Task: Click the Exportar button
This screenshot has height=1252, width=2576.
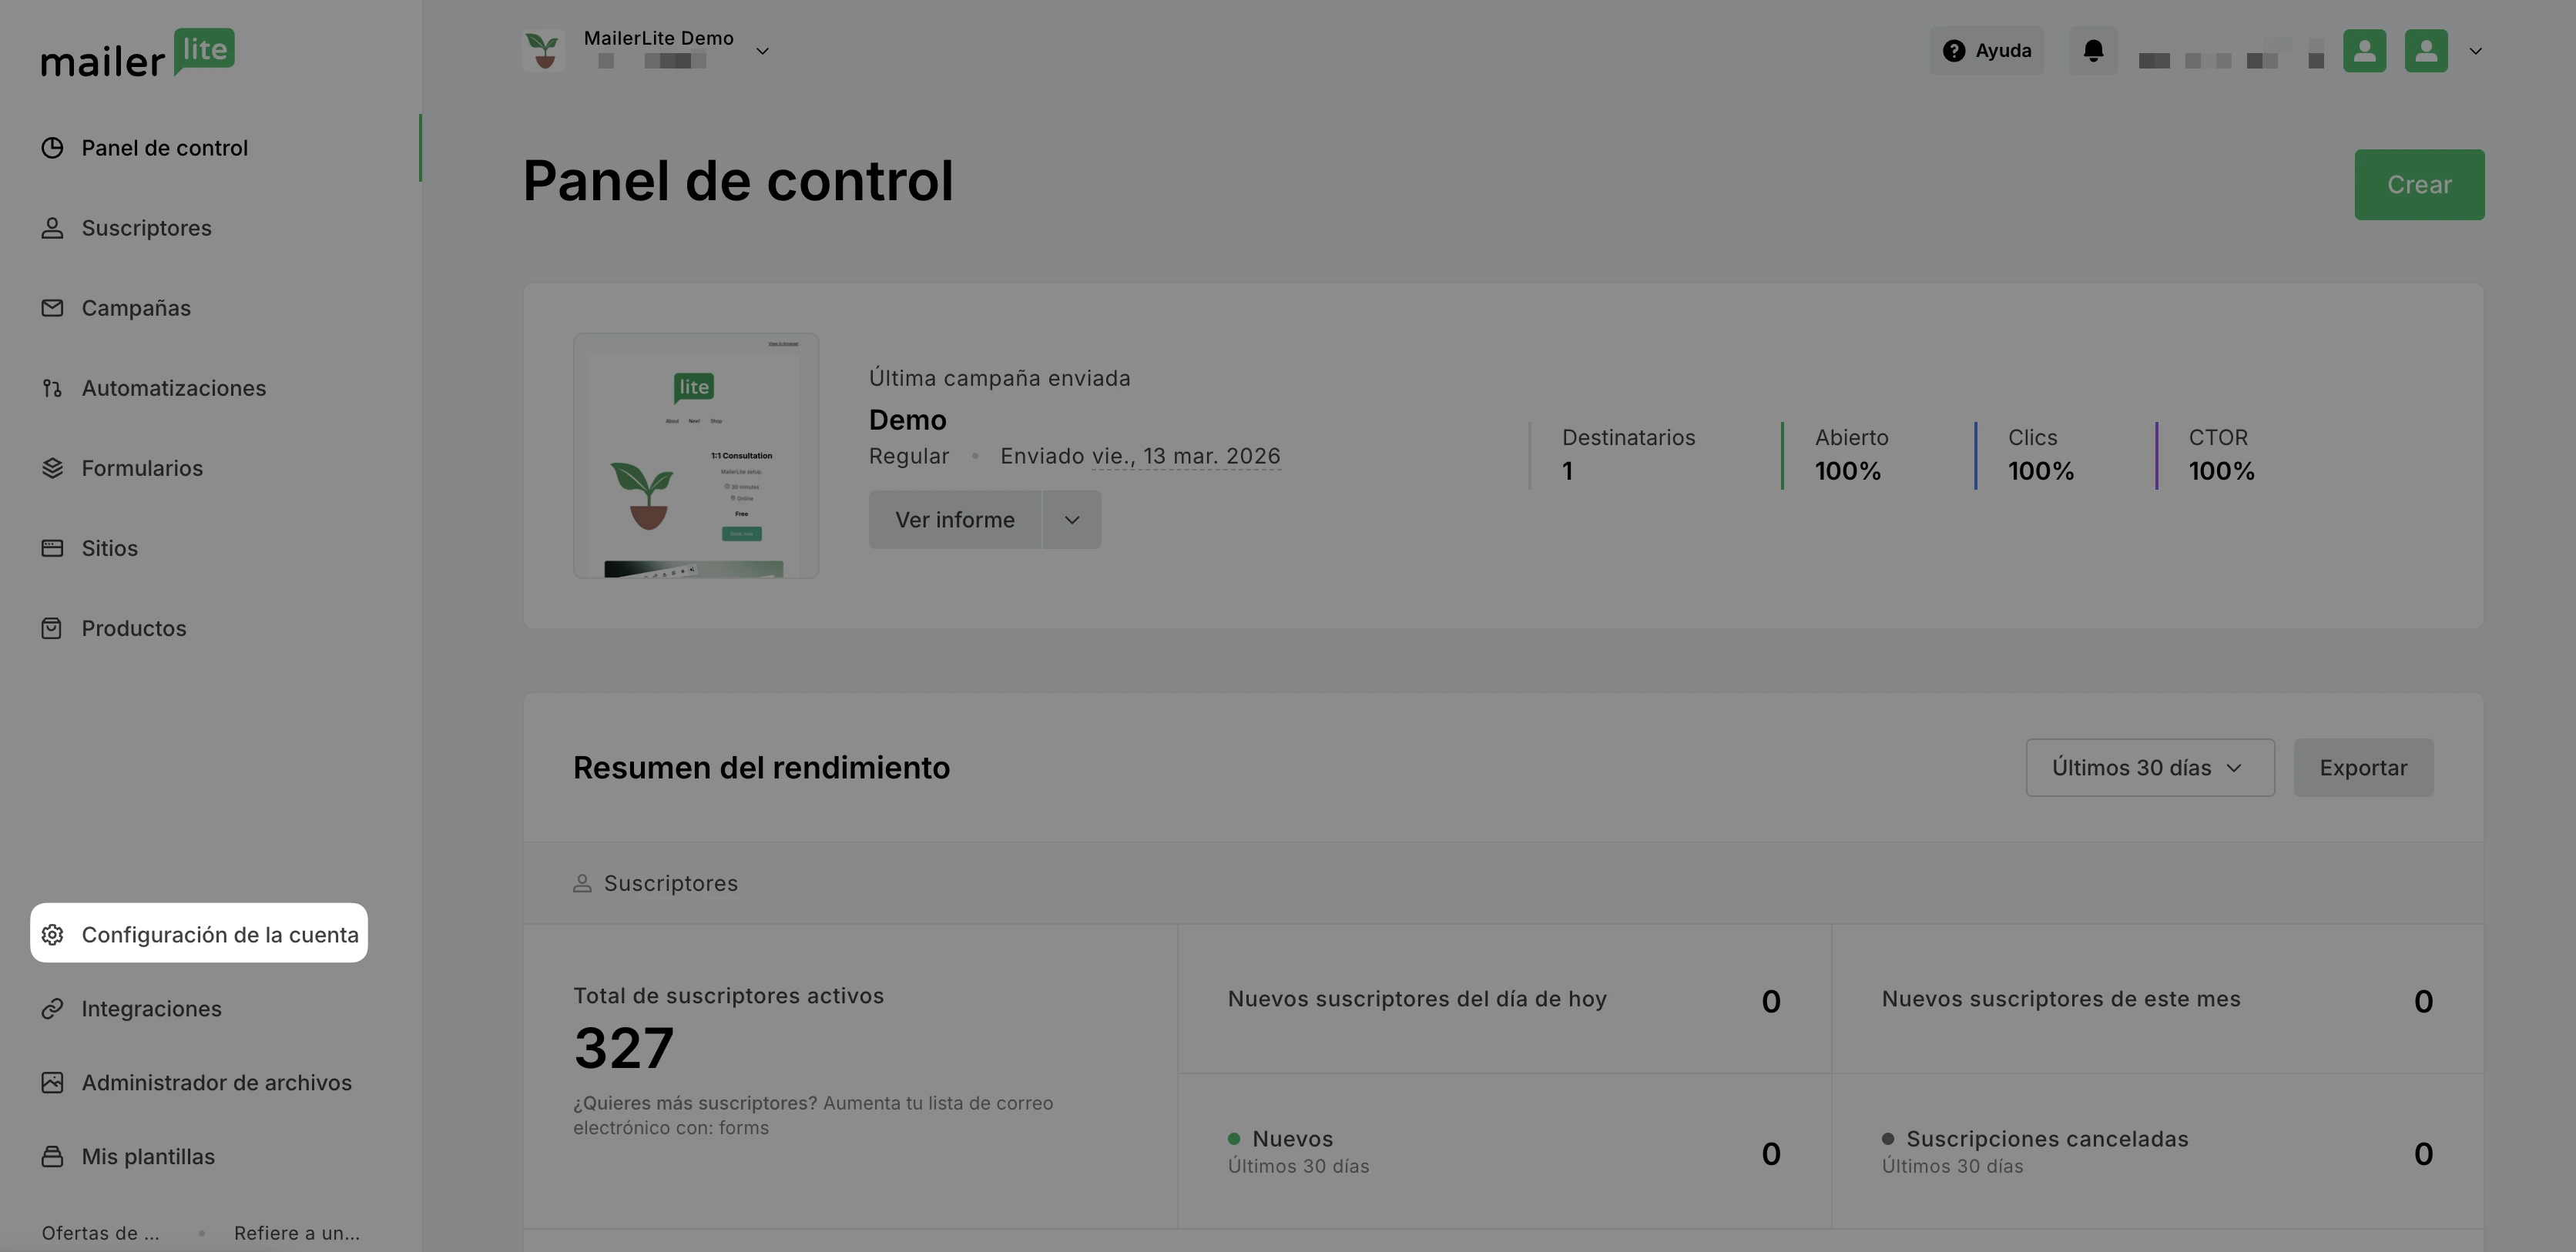Action: pyautogui.click(x=2363, y=768)
